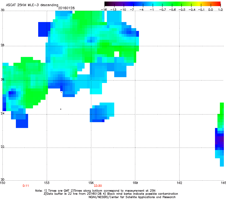Click the '-10' color scale label
The image size is (226, 199).
123,10
